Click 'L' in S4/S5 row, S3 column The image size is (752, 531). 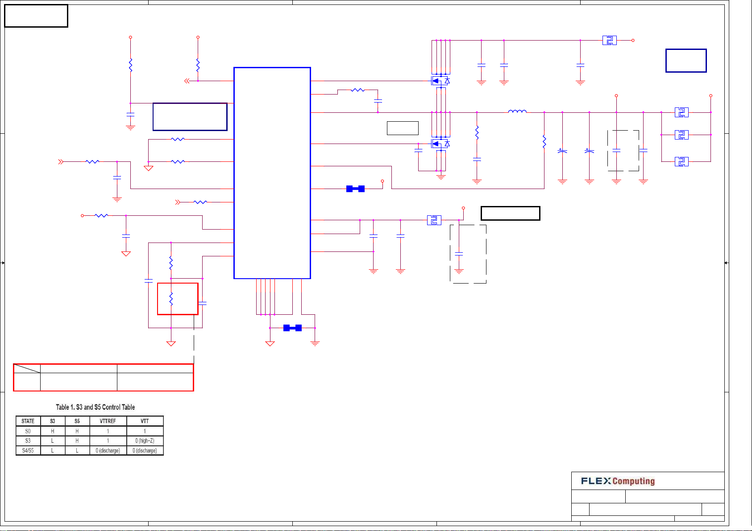53,450
